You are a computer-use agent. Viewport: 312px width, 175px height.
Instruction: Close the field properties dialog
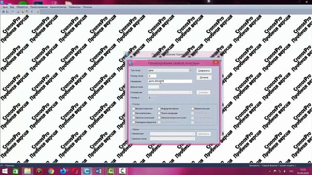coord(215,62)
